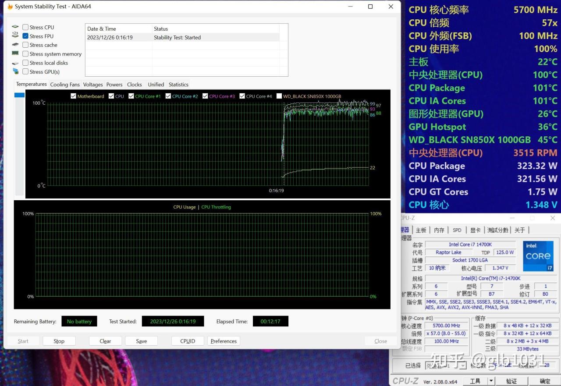Tick the Stress GPU(s) checkbox

pos(25,71)
